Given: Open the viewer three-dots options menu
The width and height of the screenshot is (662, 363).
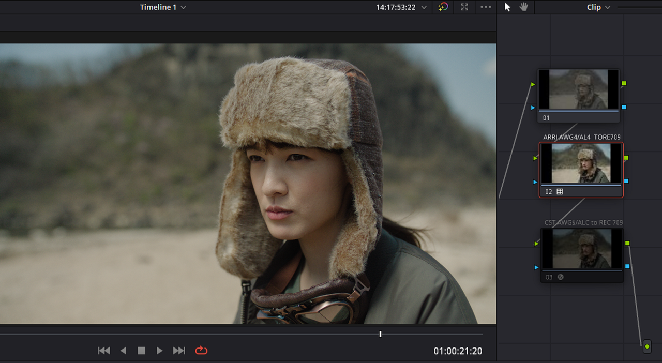Looking at the screenshot, I should click(486, 7).
